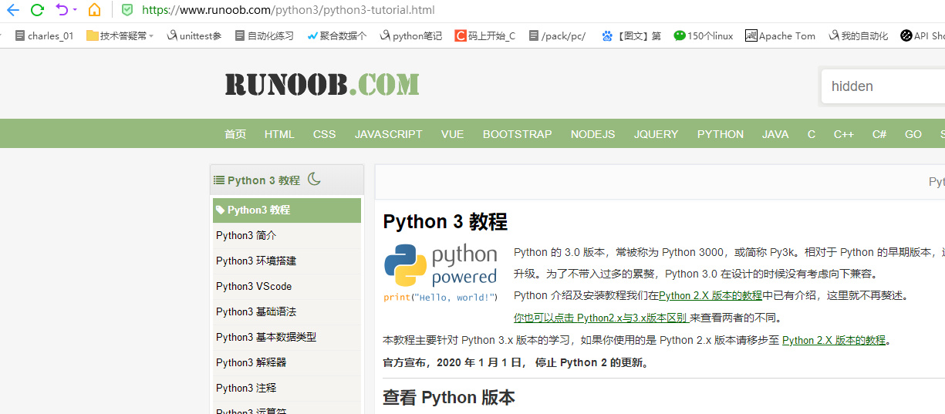Viewport: 945px width, 414px height.
Task: Open the 自动化练习 bookmark
Action: click(265, 35)
